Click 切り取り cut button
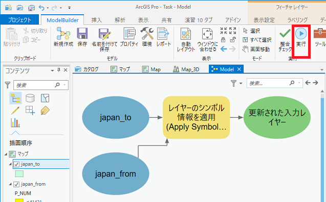Image resolution: width=326 pixels, height=202 pixels. [35, 31]
